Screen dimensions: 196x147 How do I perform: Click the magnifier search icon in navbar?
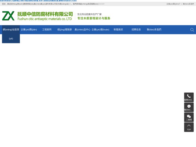(x=192, y=30)
